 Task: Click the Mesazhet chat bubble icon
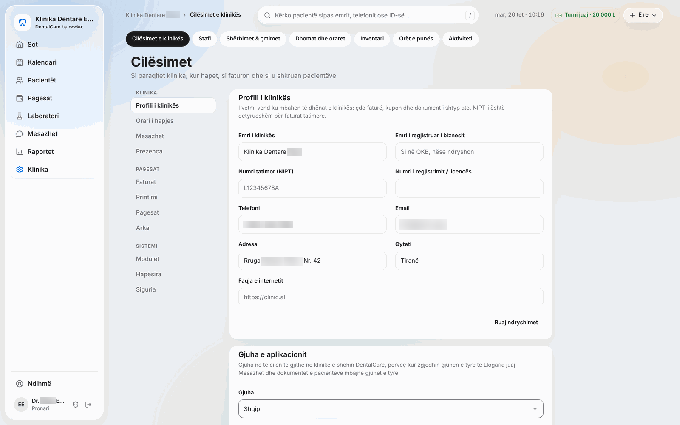tap(20, 134)
